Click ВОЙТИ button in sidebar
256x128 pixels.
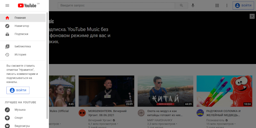click(18, 90)
